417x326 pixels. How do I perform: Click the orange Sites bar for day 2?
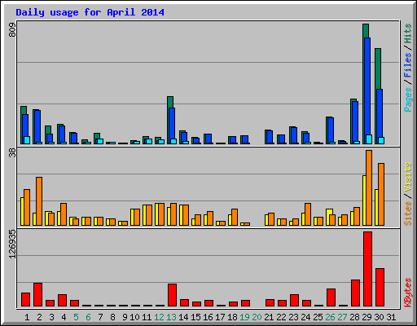pyautogui.click(x=39, y=201)
